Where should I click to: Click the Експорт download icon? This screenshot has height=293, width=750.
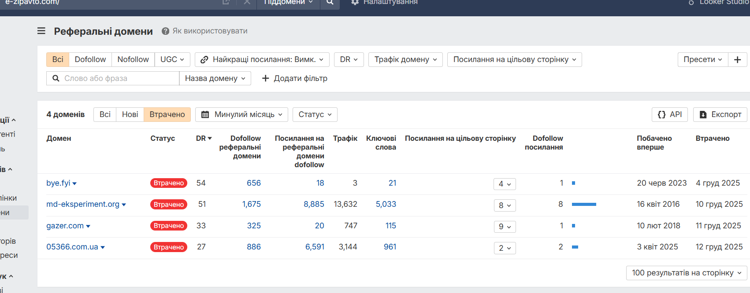(703, 114)
